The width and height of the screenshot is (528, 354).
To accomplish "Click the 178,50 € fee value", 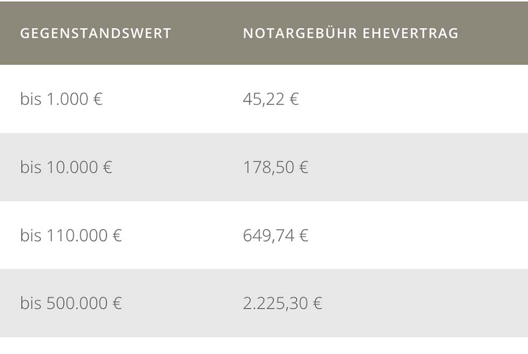I will click(x=275, y=167).
